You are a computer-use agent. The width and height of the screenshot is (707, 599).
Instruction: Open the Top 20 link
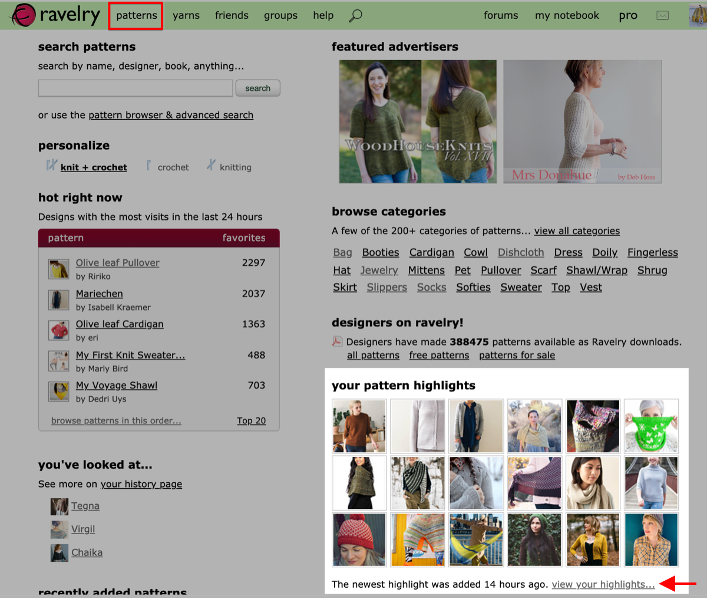[251, 420]
